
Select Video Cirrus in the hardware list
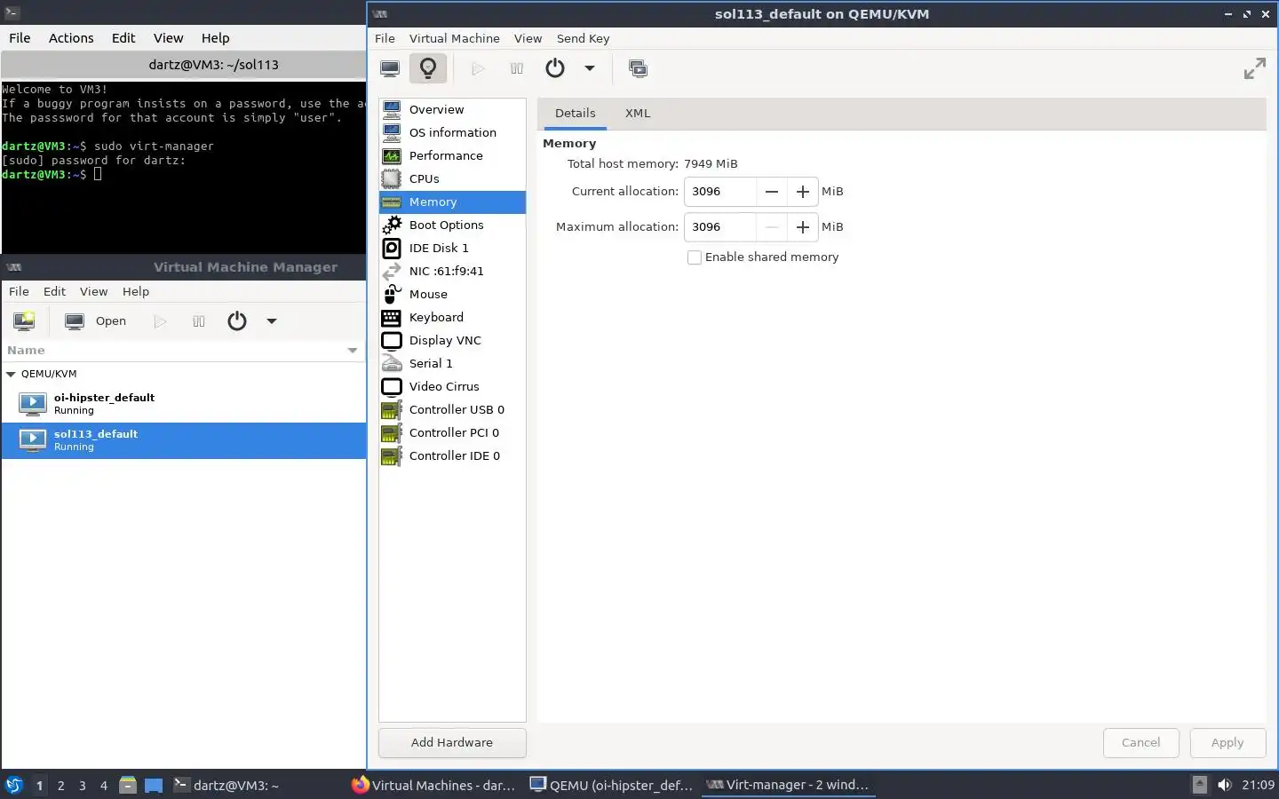click(x=452, y=386)
